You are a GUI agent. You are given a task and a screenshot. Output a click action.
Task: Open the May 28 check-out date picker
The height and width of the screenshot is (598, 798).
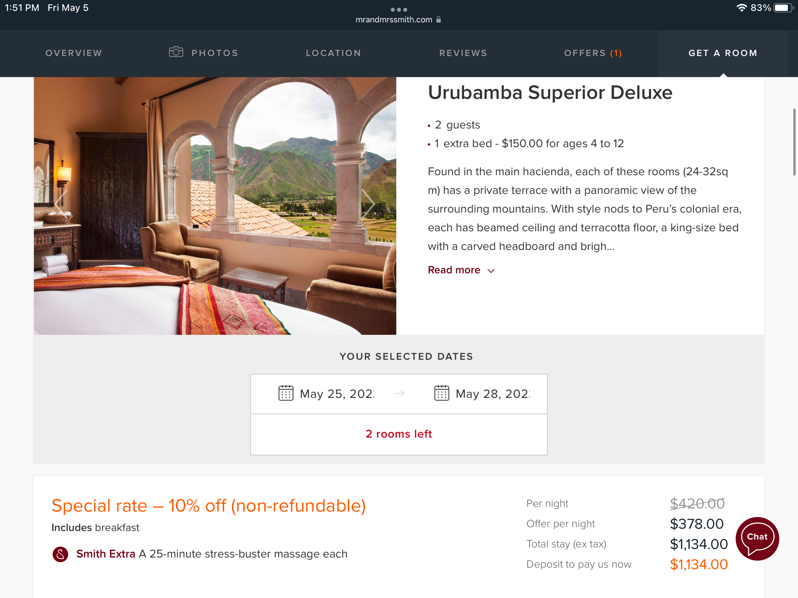(x=482, y=394)
